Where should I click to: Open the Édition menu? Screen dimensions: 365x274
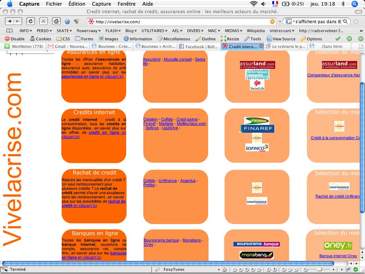pyautogui.click(x=77, y=4)
